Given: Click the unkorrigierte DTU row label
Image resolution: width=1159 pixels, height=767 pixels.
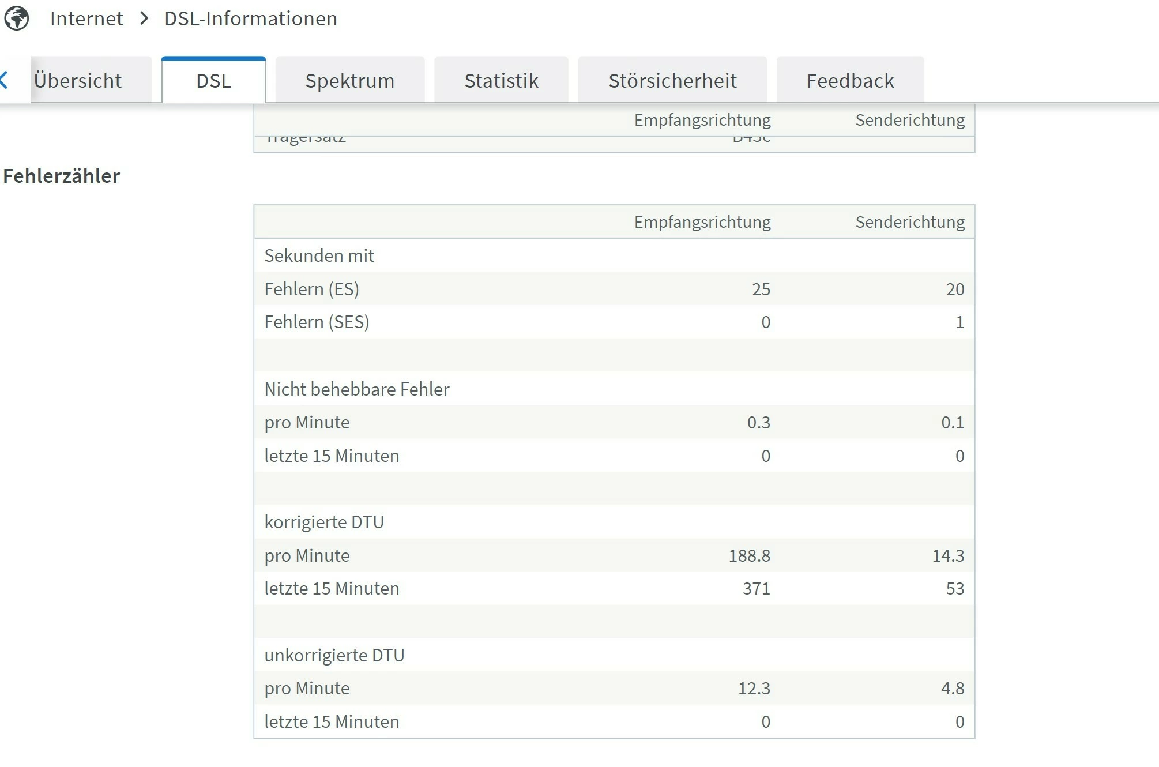Looking at the screenshot, I should click(334, 655).
